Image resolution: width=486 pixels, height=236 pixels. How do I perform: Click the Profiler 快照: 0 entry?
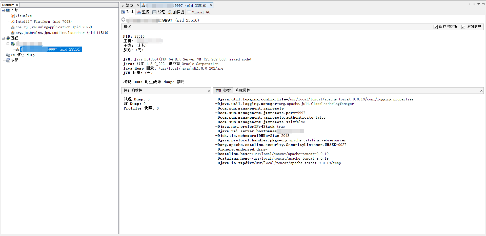pos(141,108)
